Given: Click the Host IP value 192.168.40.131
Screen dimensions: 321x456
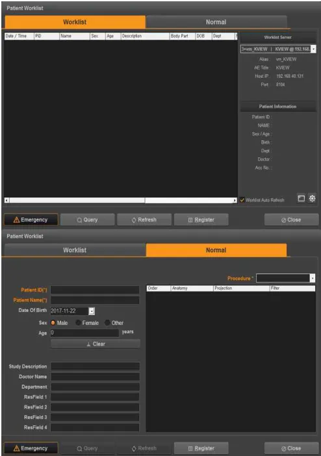Looking at the screenshot, I should coord(290,76).
